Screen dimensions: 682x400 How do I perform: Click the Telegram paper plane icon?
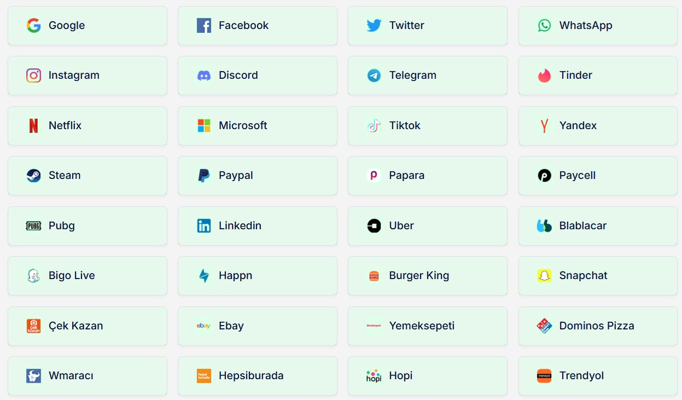tap(374, 76)
